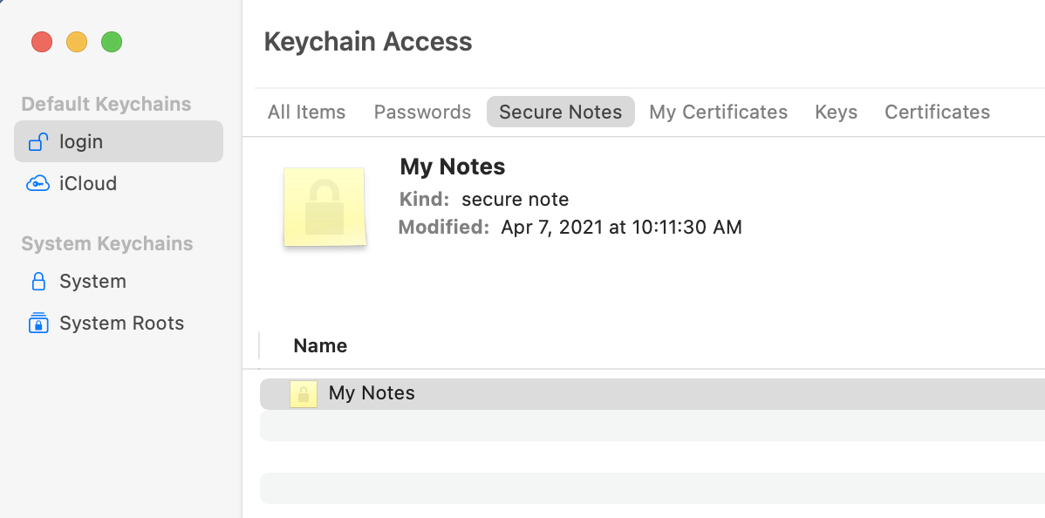The width and height of the screenshot is (1045, 518).
Task: Click the large secure note preview icon
Action: coord(324,207)
